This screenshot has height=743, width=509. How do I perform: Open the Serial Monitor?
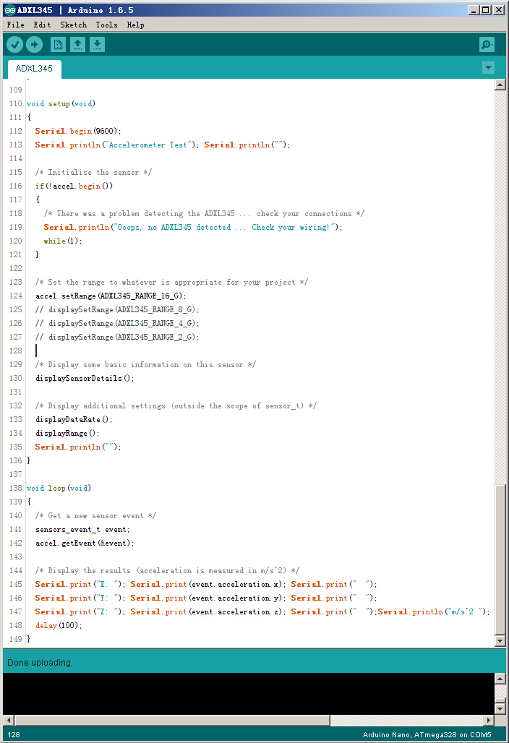pyautogui.click(x=487, y=45)
